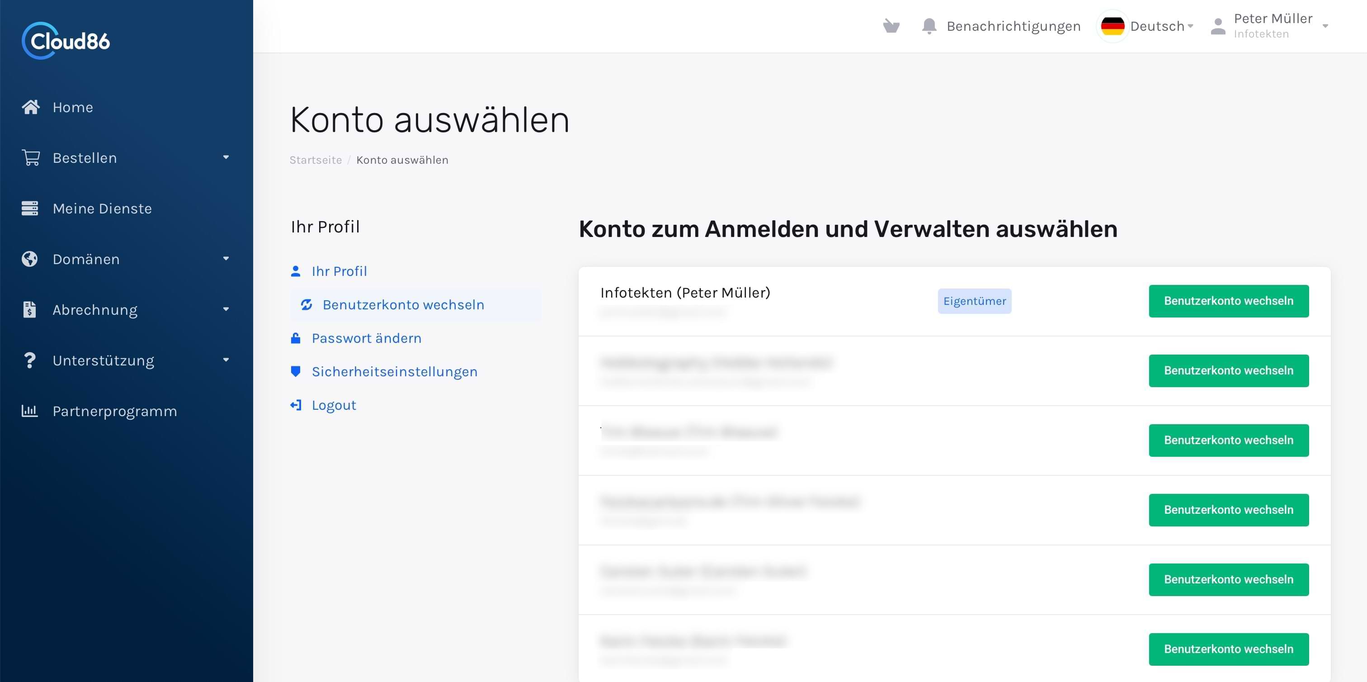Click Startseite breadcrumb link
The width and height of the screenshot is (1367, 682).
[315, 160]
